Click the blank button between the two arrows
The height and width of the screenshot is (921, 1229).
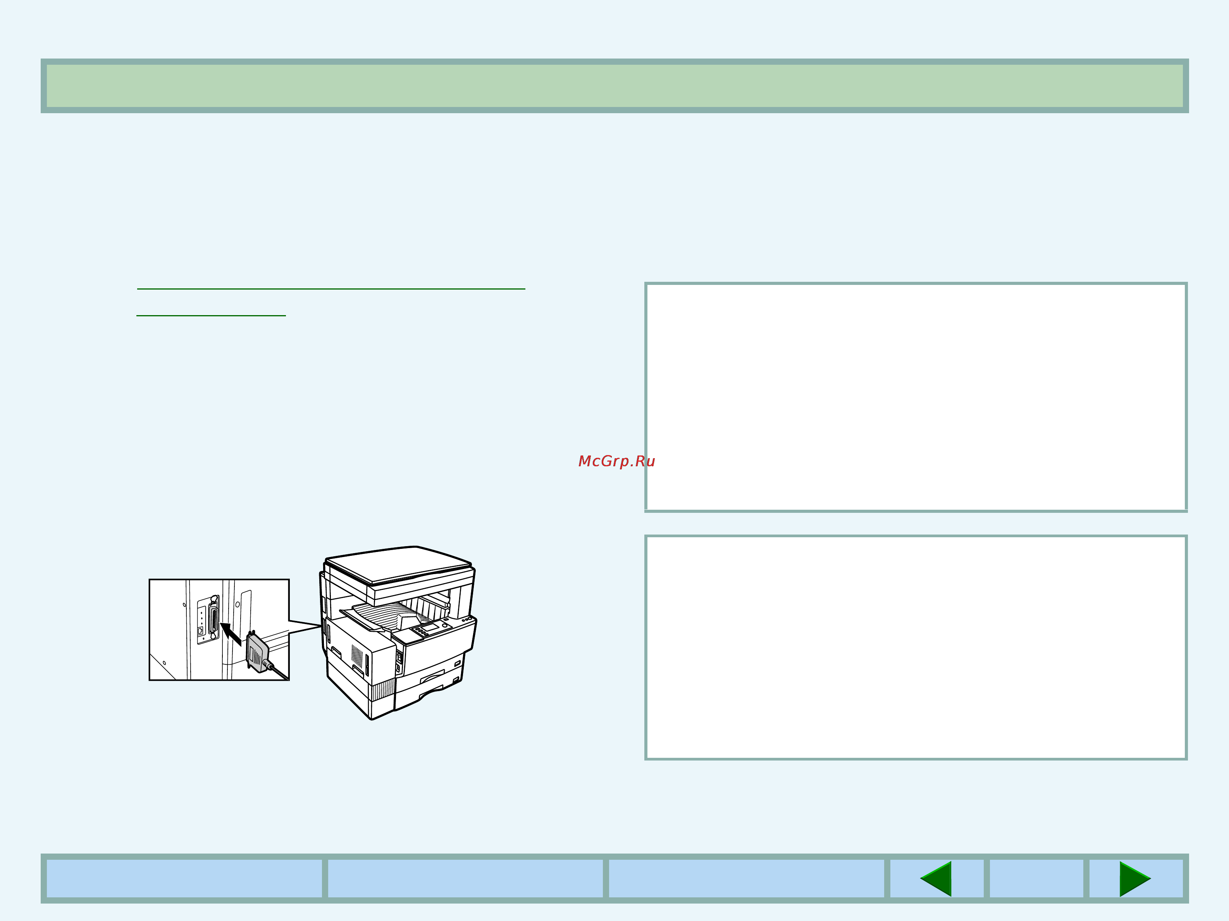1036,879
